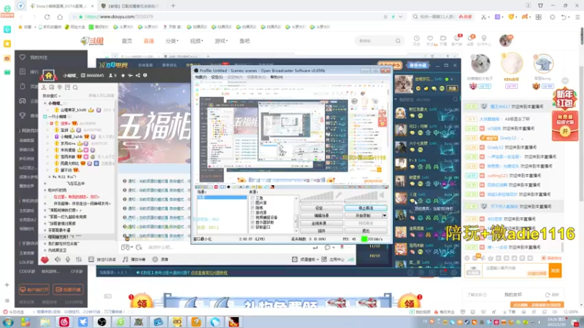Go to Douyu 首页 tab
The image size is (584, 328).
pos(127,41)
